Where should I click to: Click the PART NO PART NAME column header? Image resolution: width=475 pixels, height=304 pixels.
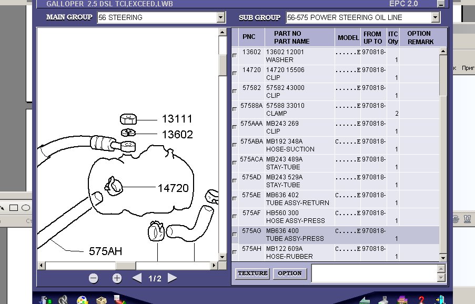pos(300,37)
